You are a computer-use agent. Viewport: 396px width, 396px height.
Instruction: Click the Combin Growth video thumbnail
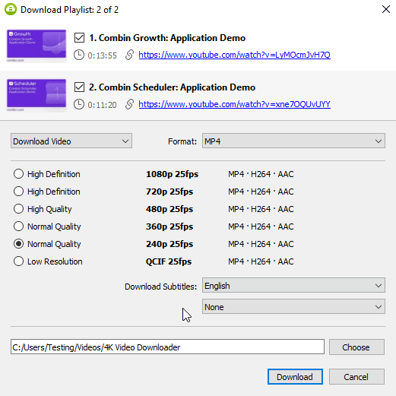36,46
